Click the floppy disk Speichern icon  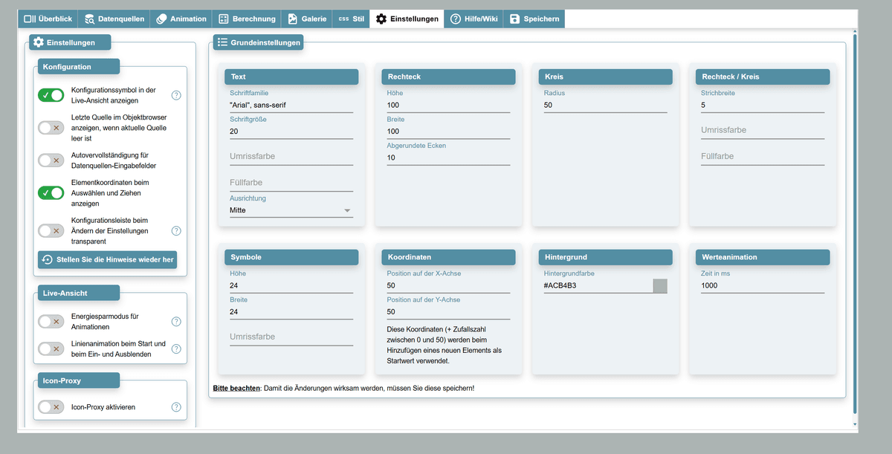tap(514, 19)
